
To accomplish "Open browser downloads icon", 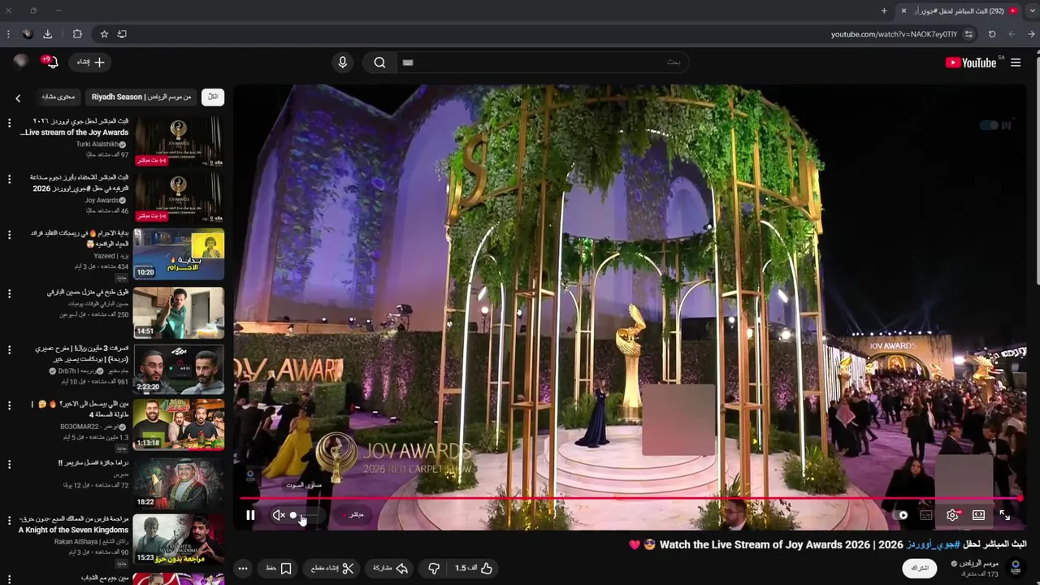I will pos(47,34).
